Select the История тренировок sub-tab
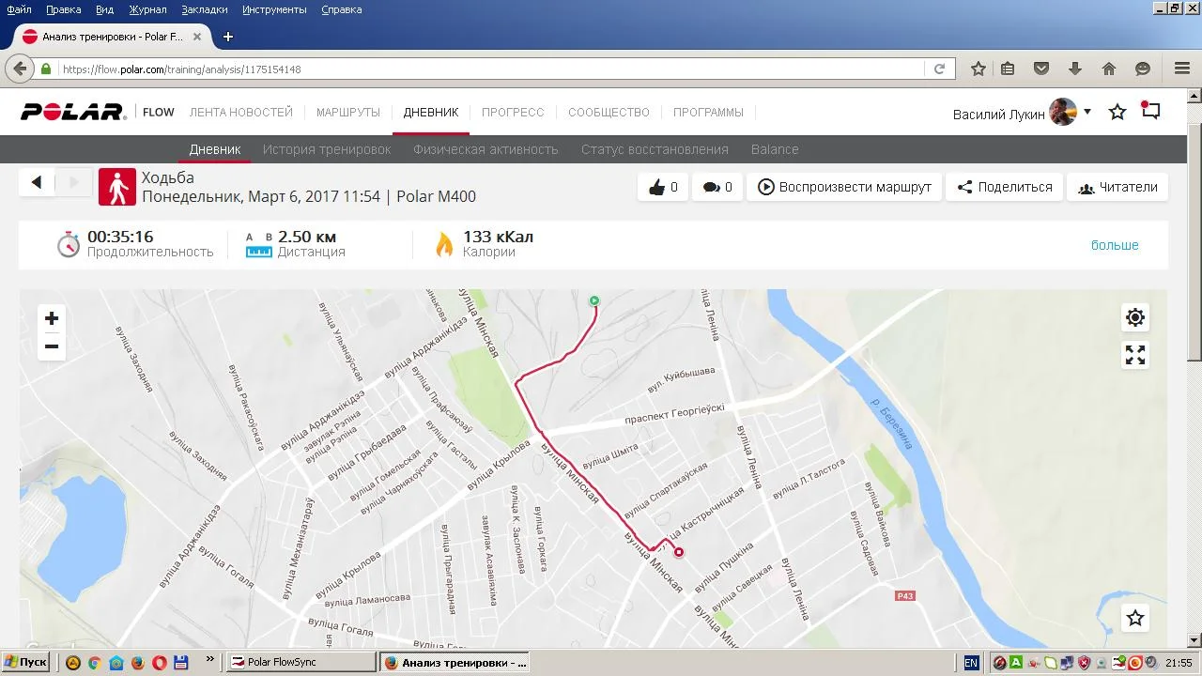 tap(327, 149)
